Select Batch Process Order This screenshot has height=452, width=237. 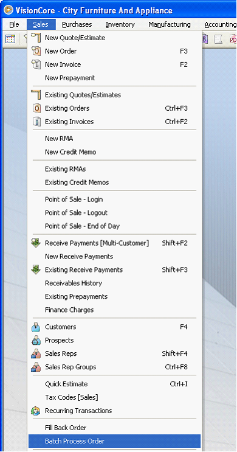click(114, 441)
